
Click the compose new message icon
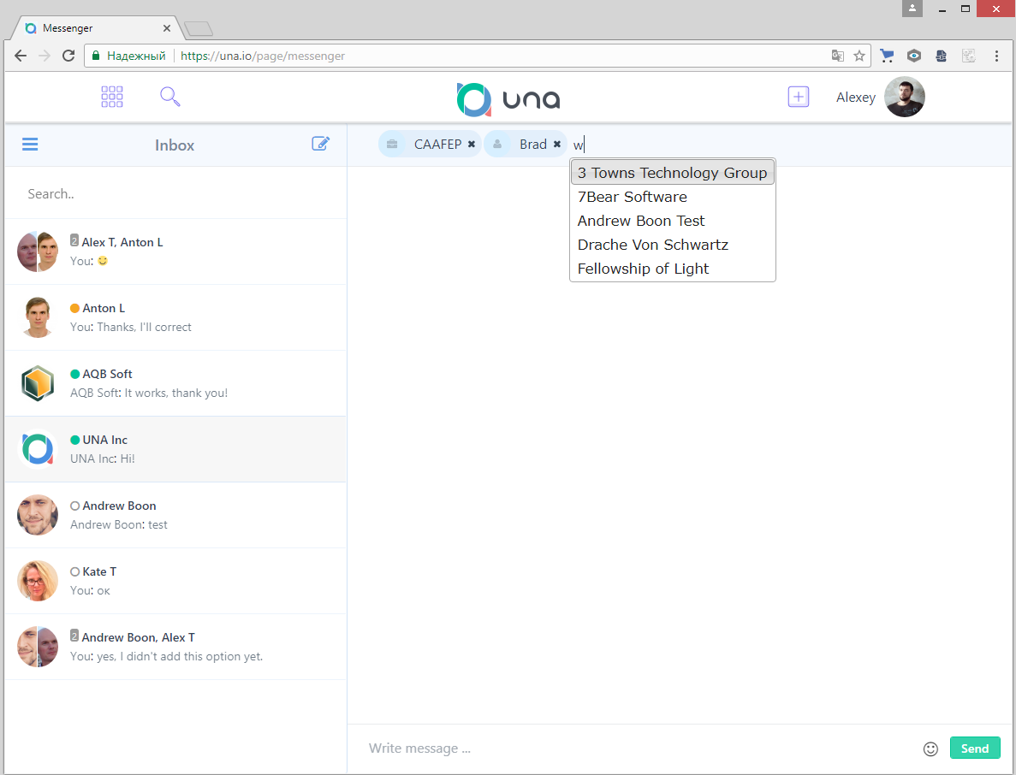[320, 144]
